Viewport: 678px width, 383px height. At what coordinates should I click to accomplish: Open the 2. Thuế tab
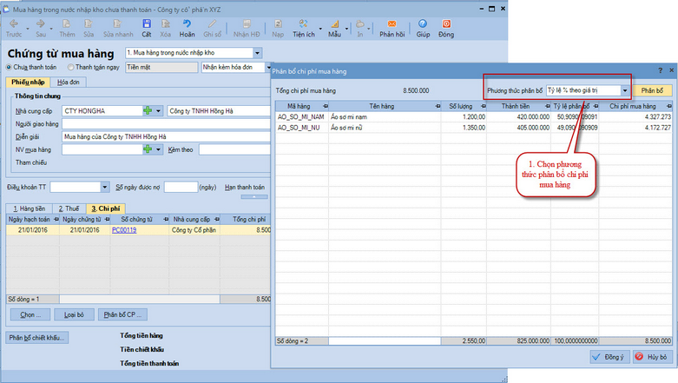[69, 208]
